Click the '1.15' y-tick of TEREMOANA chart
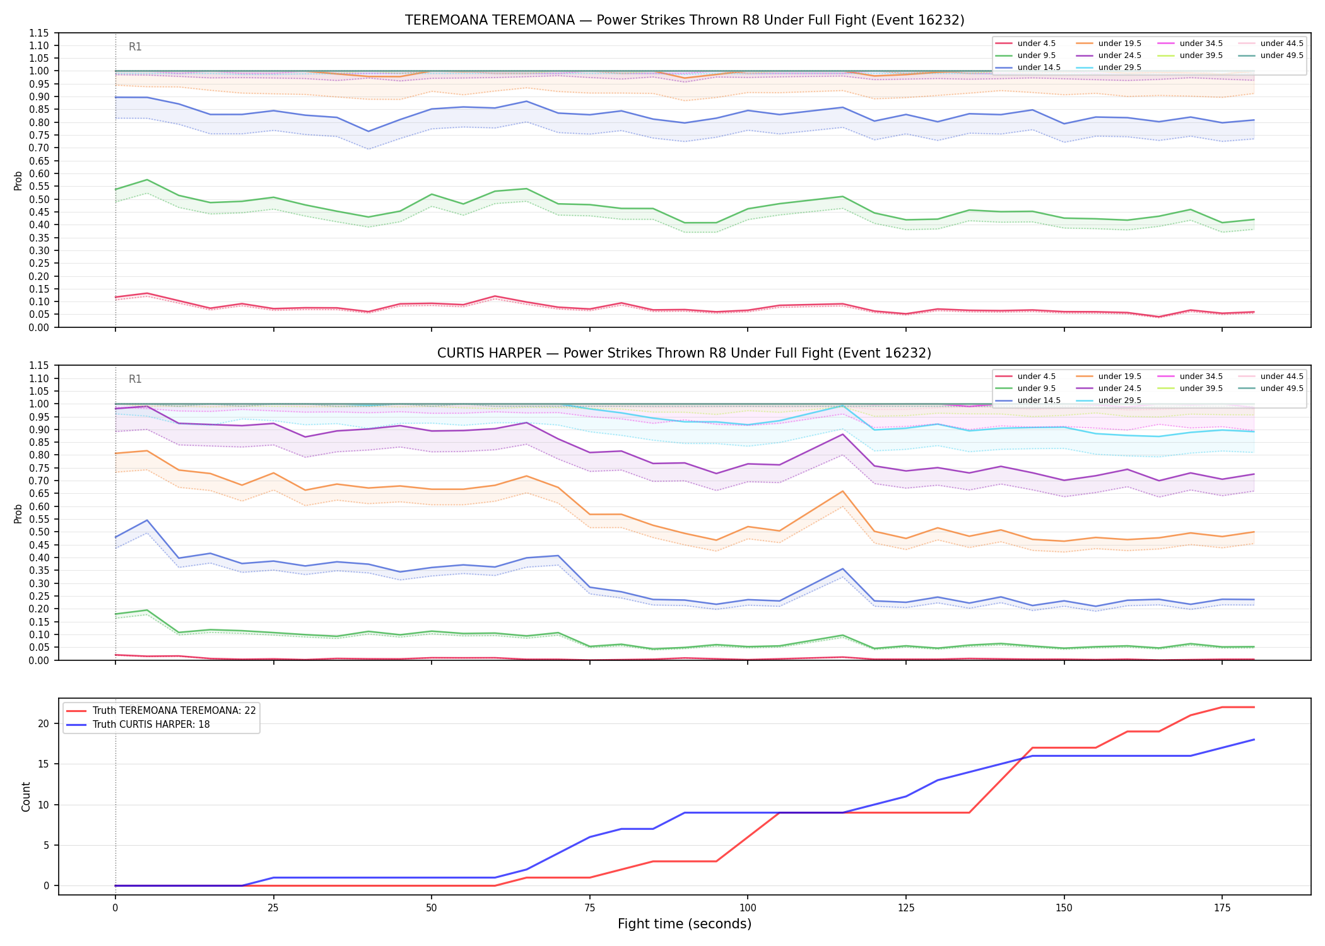Screen dimensions: 1325x946 (x=39, y=33)
